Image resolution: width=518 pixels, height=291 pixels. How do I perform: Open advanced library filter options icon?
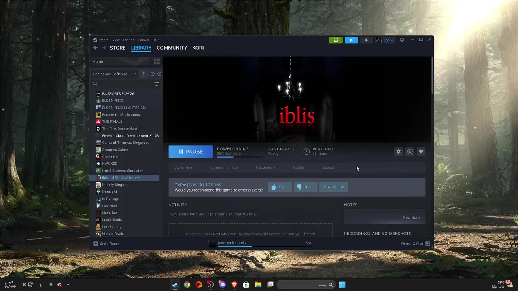pos(157,84)
